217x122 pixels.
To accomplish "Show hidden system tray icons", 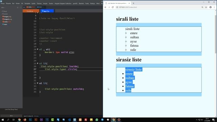I will tap(197, 120).
